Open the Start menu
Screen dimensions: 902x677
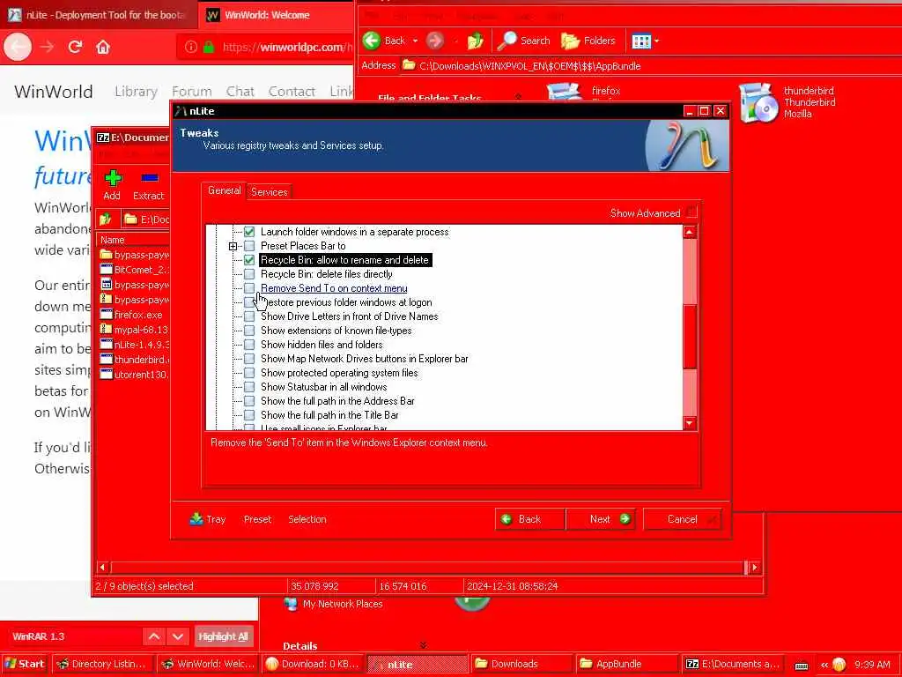point(25,664)
